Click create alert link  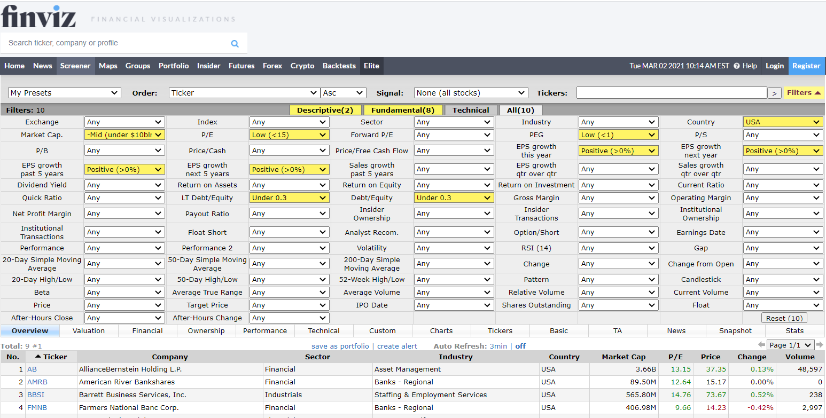[x=397, y=346]
